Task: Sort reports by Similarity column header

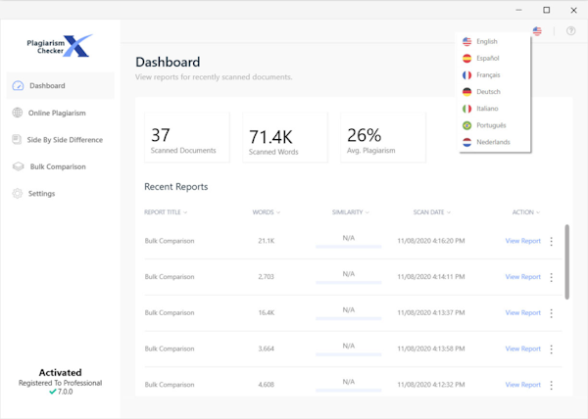Action: [x=350, y=212]
